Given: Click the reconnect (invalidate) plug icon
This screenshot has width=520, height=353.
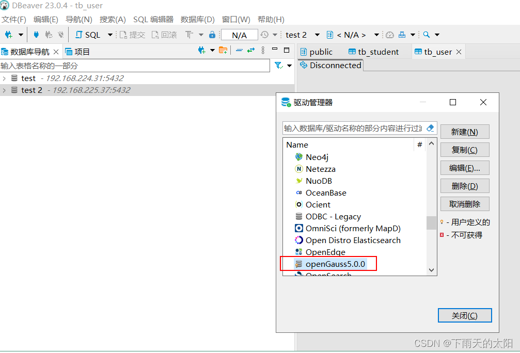Looking at the screenshot, I should tap(49, 35).
